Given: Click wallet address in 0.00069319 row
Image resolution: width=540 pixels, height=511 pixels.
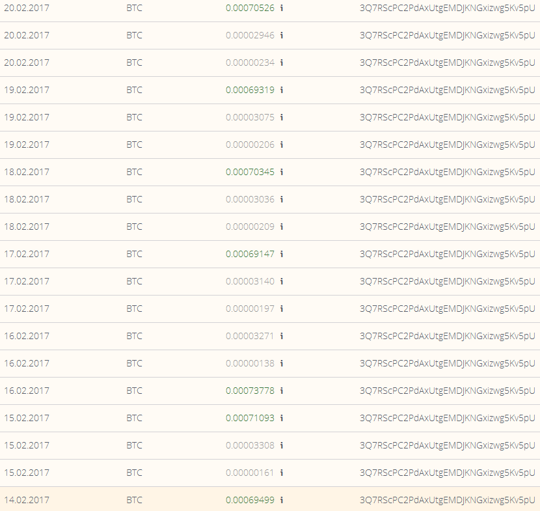Looking at the screenshot, I should (x=448, y=90).
